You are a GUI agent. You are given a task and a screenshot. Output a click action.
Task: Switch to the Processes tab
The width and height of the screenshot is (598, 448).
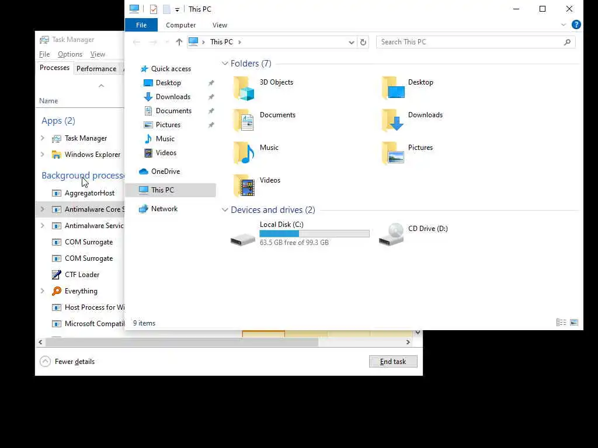tap(54, 68)
